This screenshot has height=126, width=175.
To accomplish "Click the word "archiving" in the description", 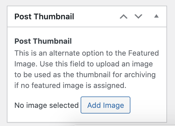I will tap(142, 75).
